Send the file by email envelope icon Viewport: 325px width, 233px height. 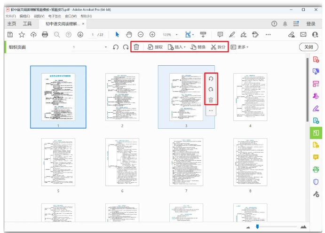(x=303, y=35)
